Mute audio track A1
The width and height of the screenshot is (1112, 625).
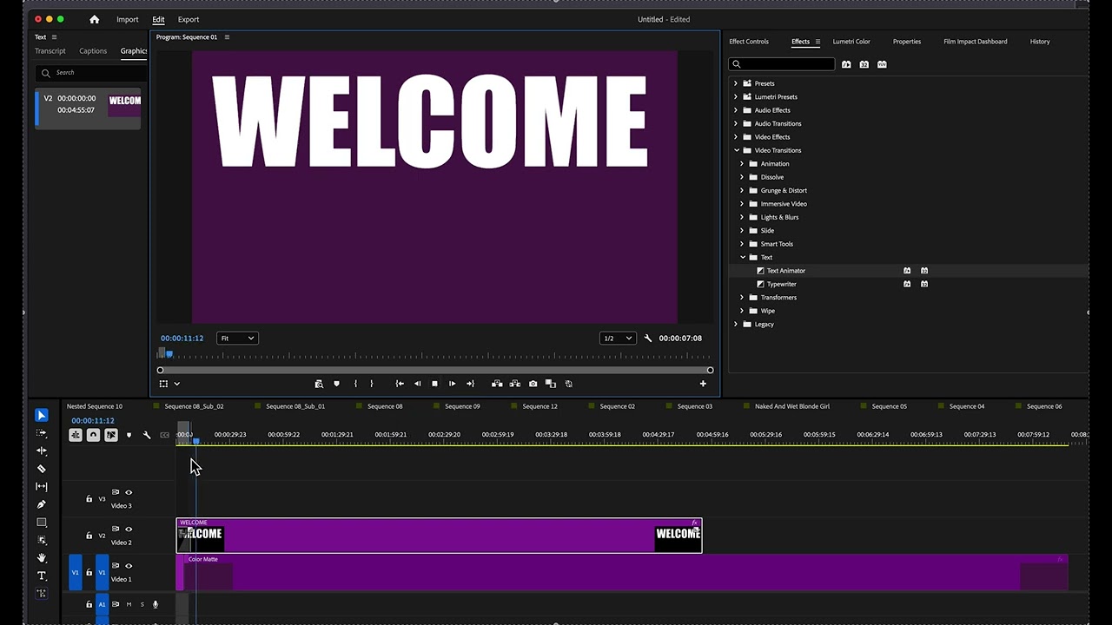pyautogui.click(x=129, y=604)
